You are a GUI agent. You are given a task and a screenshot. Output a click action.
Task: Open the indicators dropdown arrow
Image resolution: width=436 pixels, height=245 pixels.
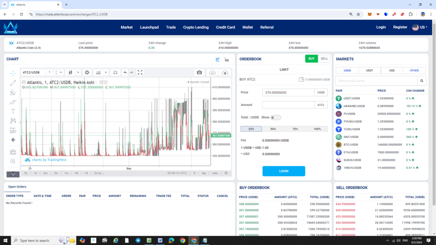(106, 73)
